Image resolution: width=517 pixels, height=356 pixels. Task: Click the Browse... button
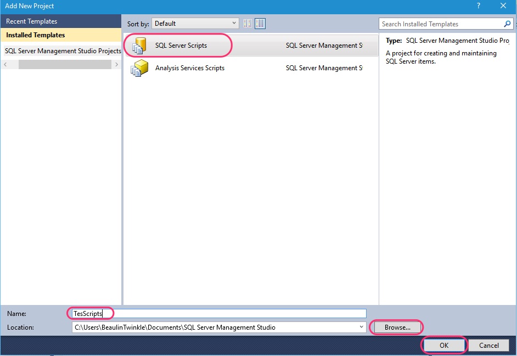click(x=397, y=327)
